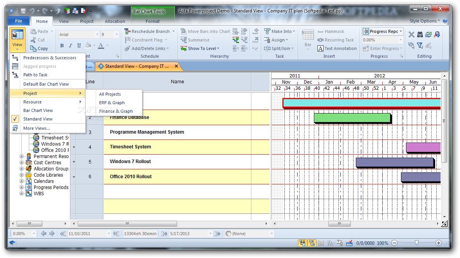
Task: Close the Standard View - Company IT tab
Action: click(176, 66)
